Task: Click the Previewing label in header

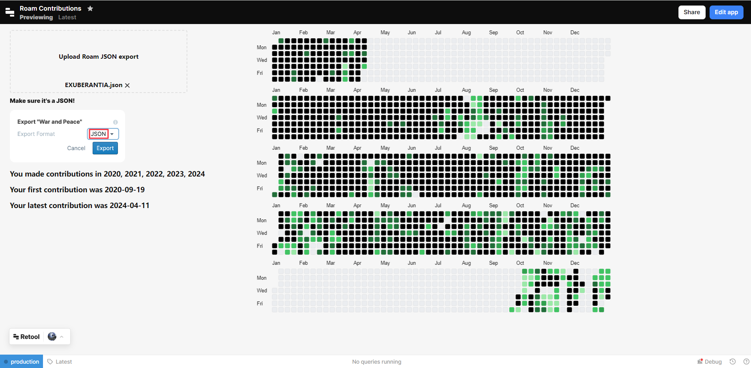Action: click(36, 17)
